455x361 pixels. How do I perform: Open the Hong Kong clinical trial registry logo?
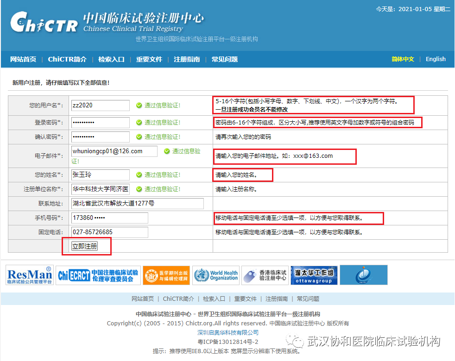265,275
